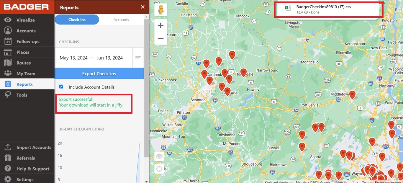Switch to the Check-ins tab

77,20
